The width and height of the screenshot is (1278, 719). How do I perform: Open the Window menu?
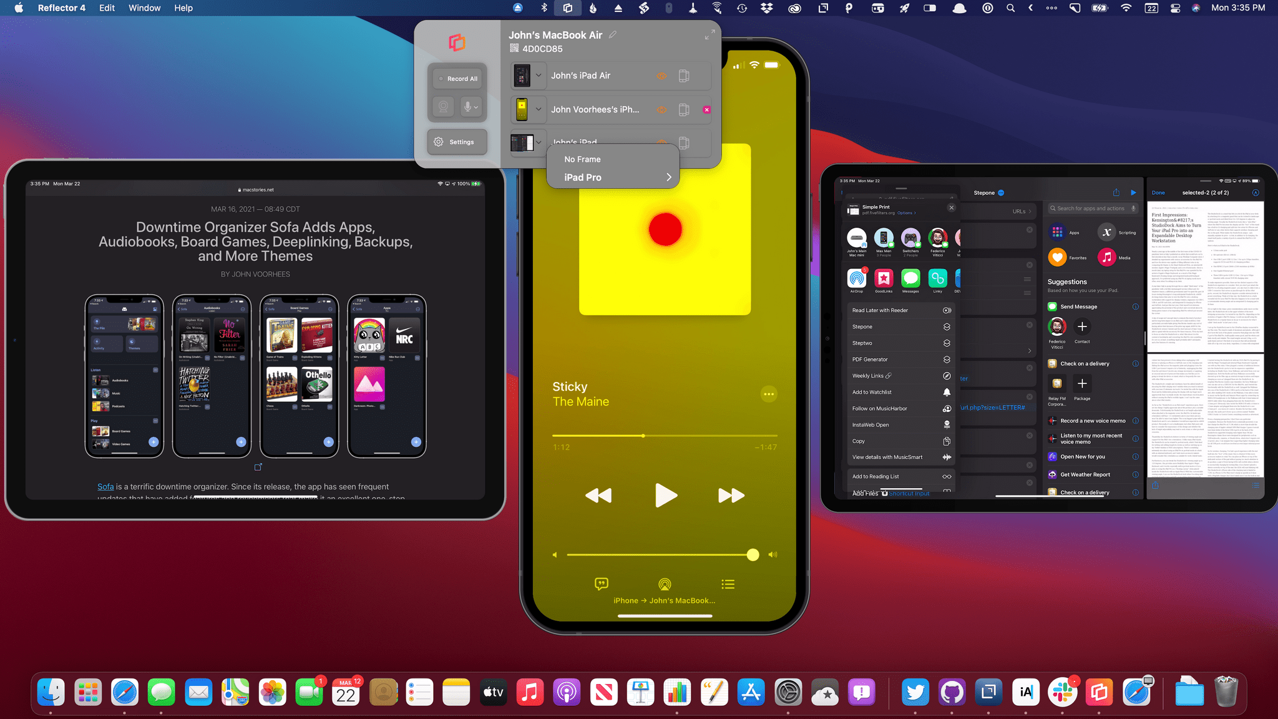(x=144, y=8)
